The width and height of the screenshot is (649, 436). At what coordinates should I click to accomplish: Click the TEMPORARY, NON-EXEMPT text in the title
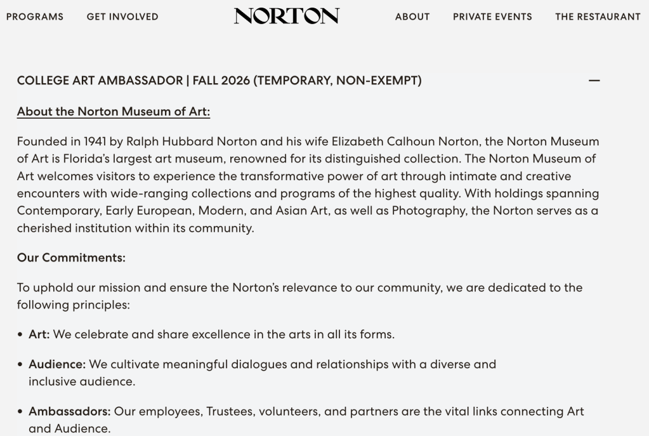point(338,81)
